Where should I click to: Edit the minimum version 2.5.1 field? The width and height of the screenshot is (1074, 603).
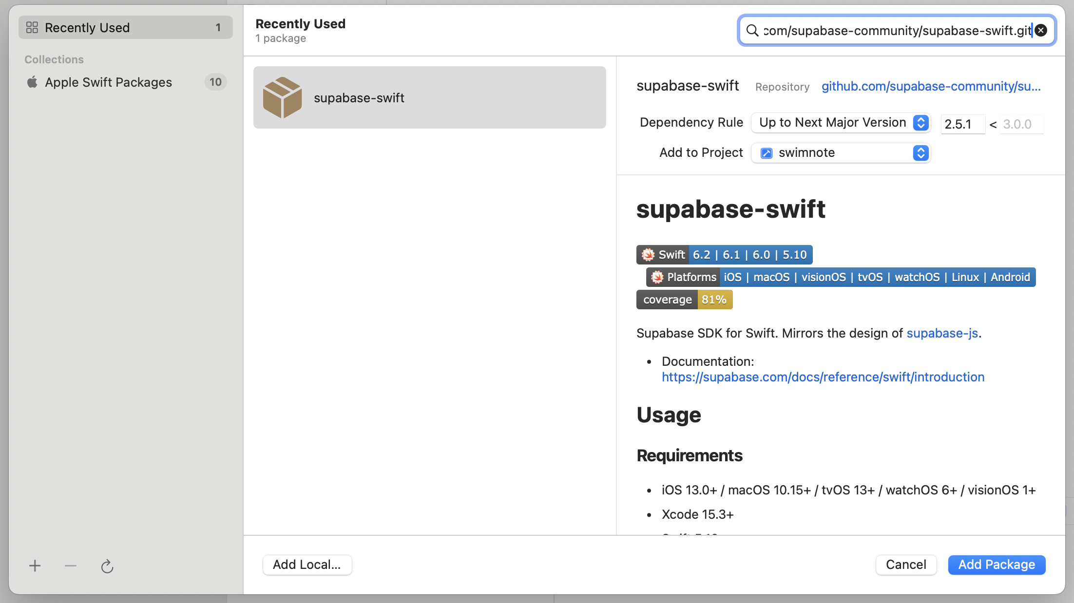tap(963, 124)
